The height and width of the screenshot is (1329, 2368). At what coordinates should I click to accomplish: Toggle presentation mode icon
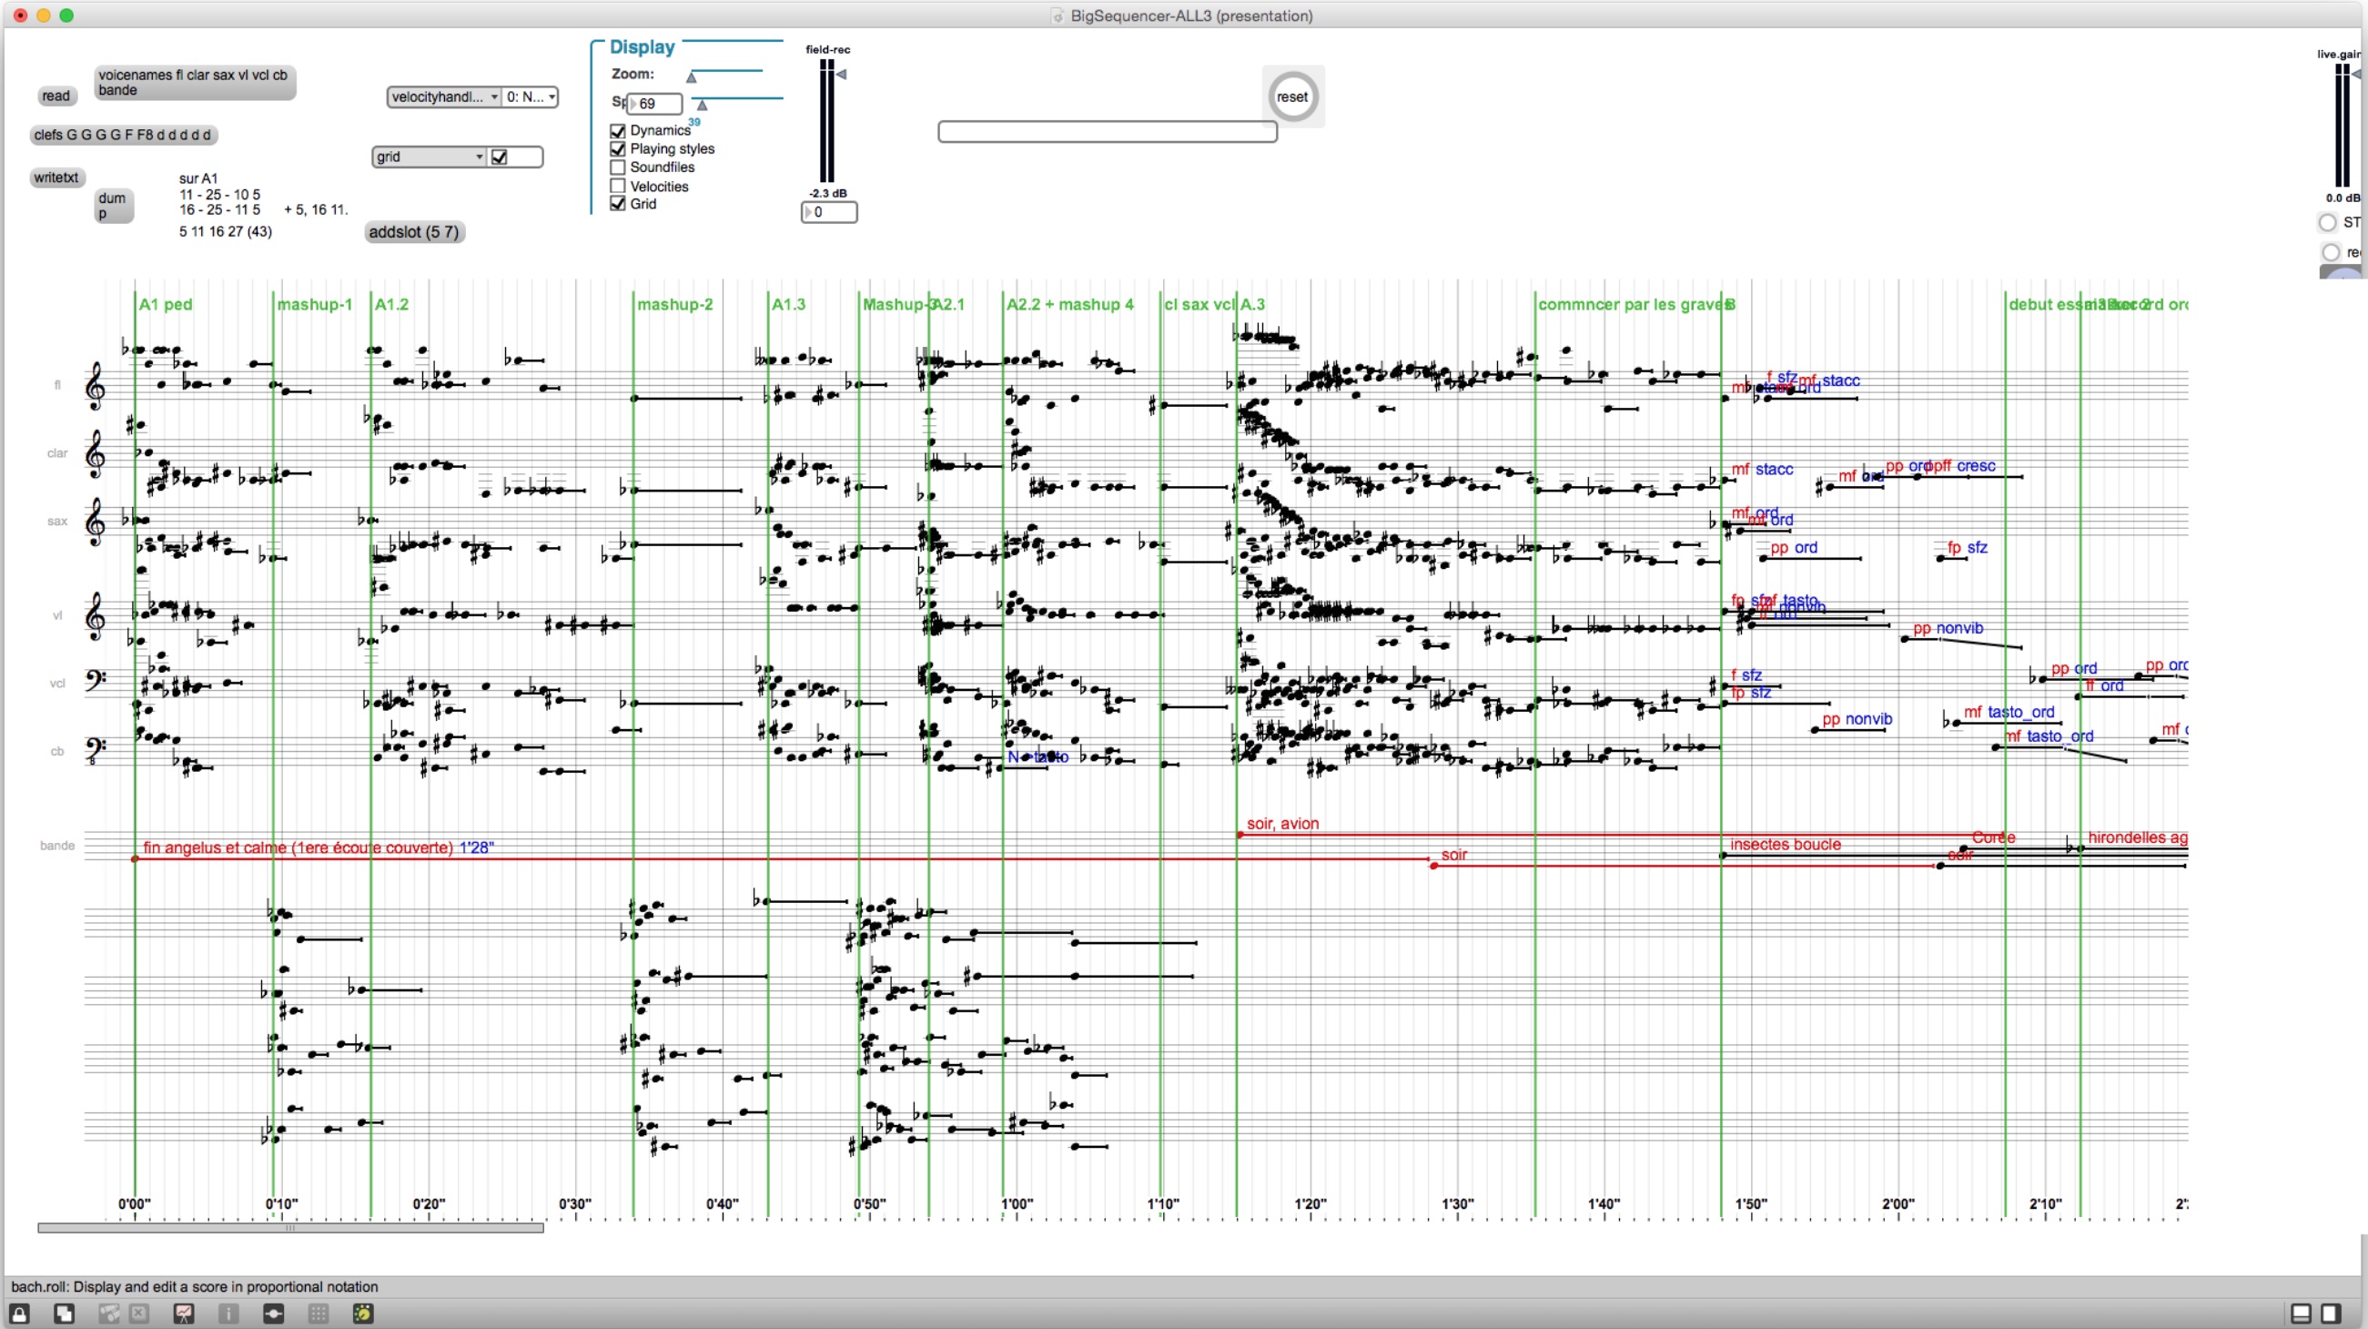pyautogui.click(x=184, y=1314)
